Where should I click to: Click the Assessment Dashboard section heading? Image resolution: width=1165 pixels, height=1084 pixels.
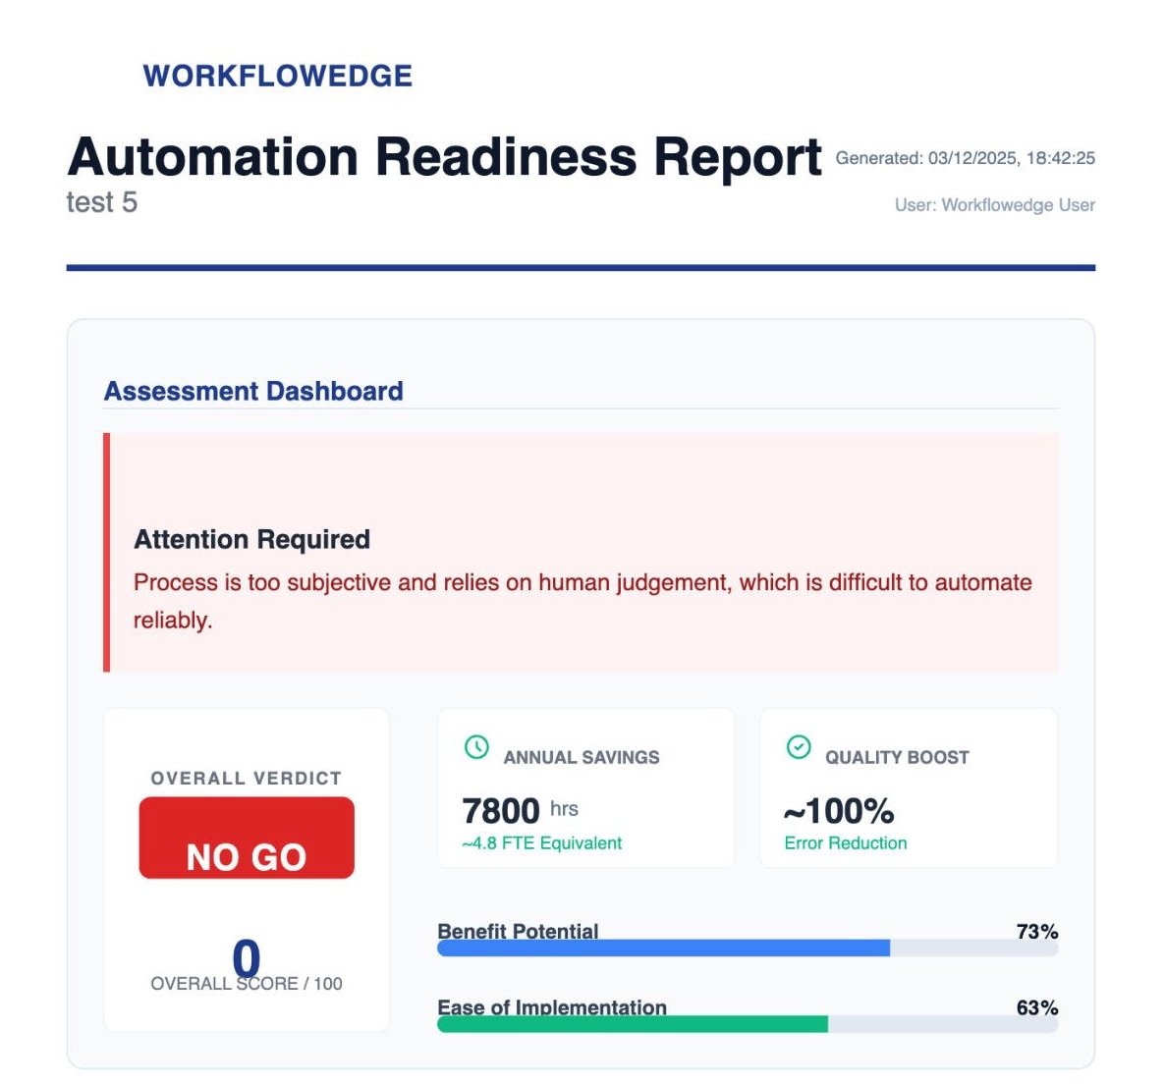pyautogui.click(x=253, y=391)
